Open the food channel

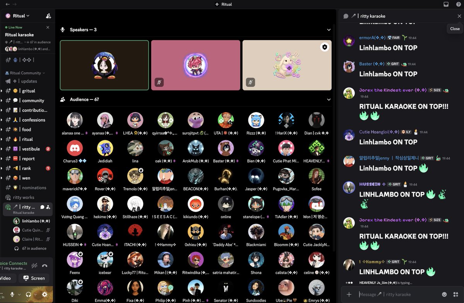pos(27,130)
